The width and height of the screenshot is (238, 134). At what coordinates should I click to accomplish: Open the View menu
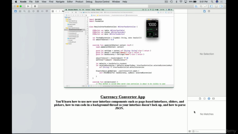coord(44,1)
